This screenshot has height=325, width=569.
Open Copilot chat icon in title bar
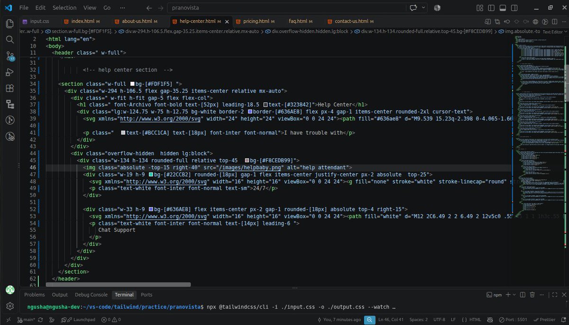point(413,8)
